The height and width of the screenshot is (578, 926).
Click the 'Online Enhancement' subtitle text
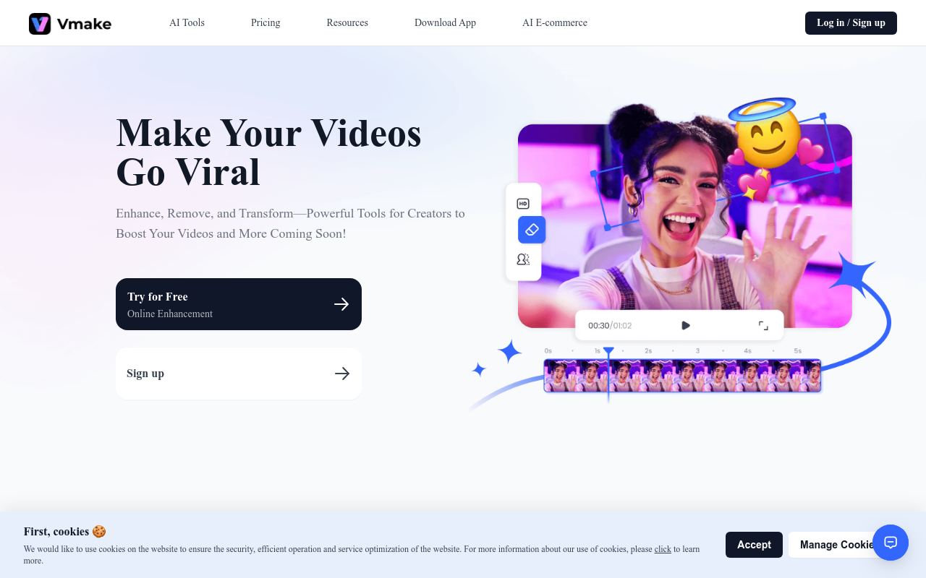(x=170, y=314)
